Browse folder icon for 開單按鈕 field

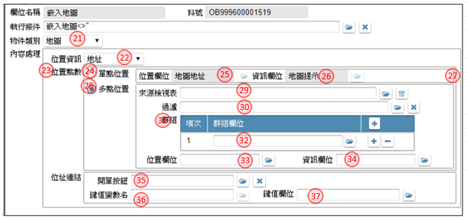[x=243, y=181]
